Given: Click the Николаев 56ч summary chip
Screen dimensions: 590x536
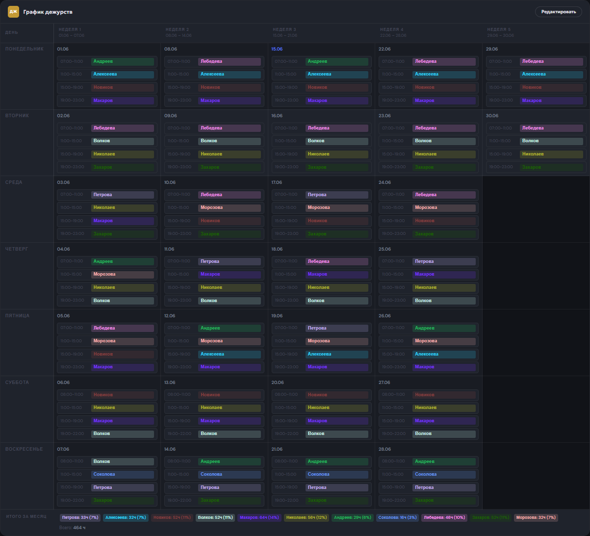Looking at the screenshot, I should click(x=307, y=517).
